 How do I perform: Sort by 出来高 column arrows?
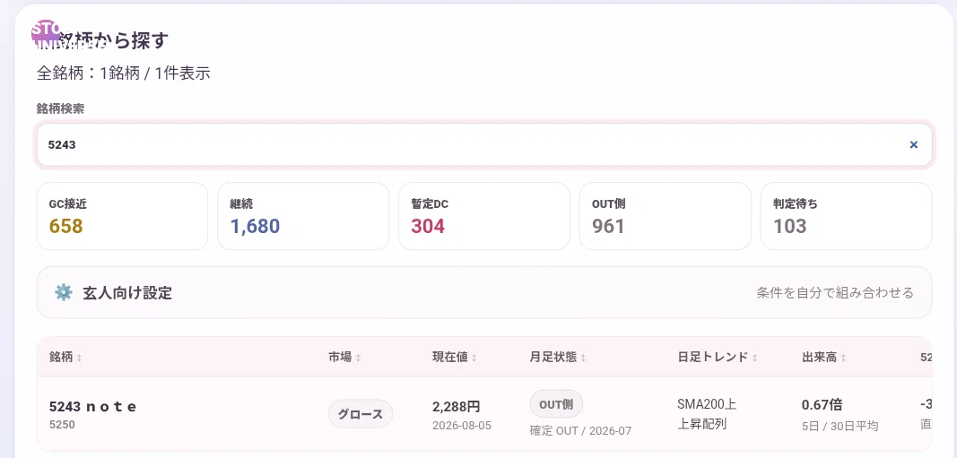(x=843, y=358)
